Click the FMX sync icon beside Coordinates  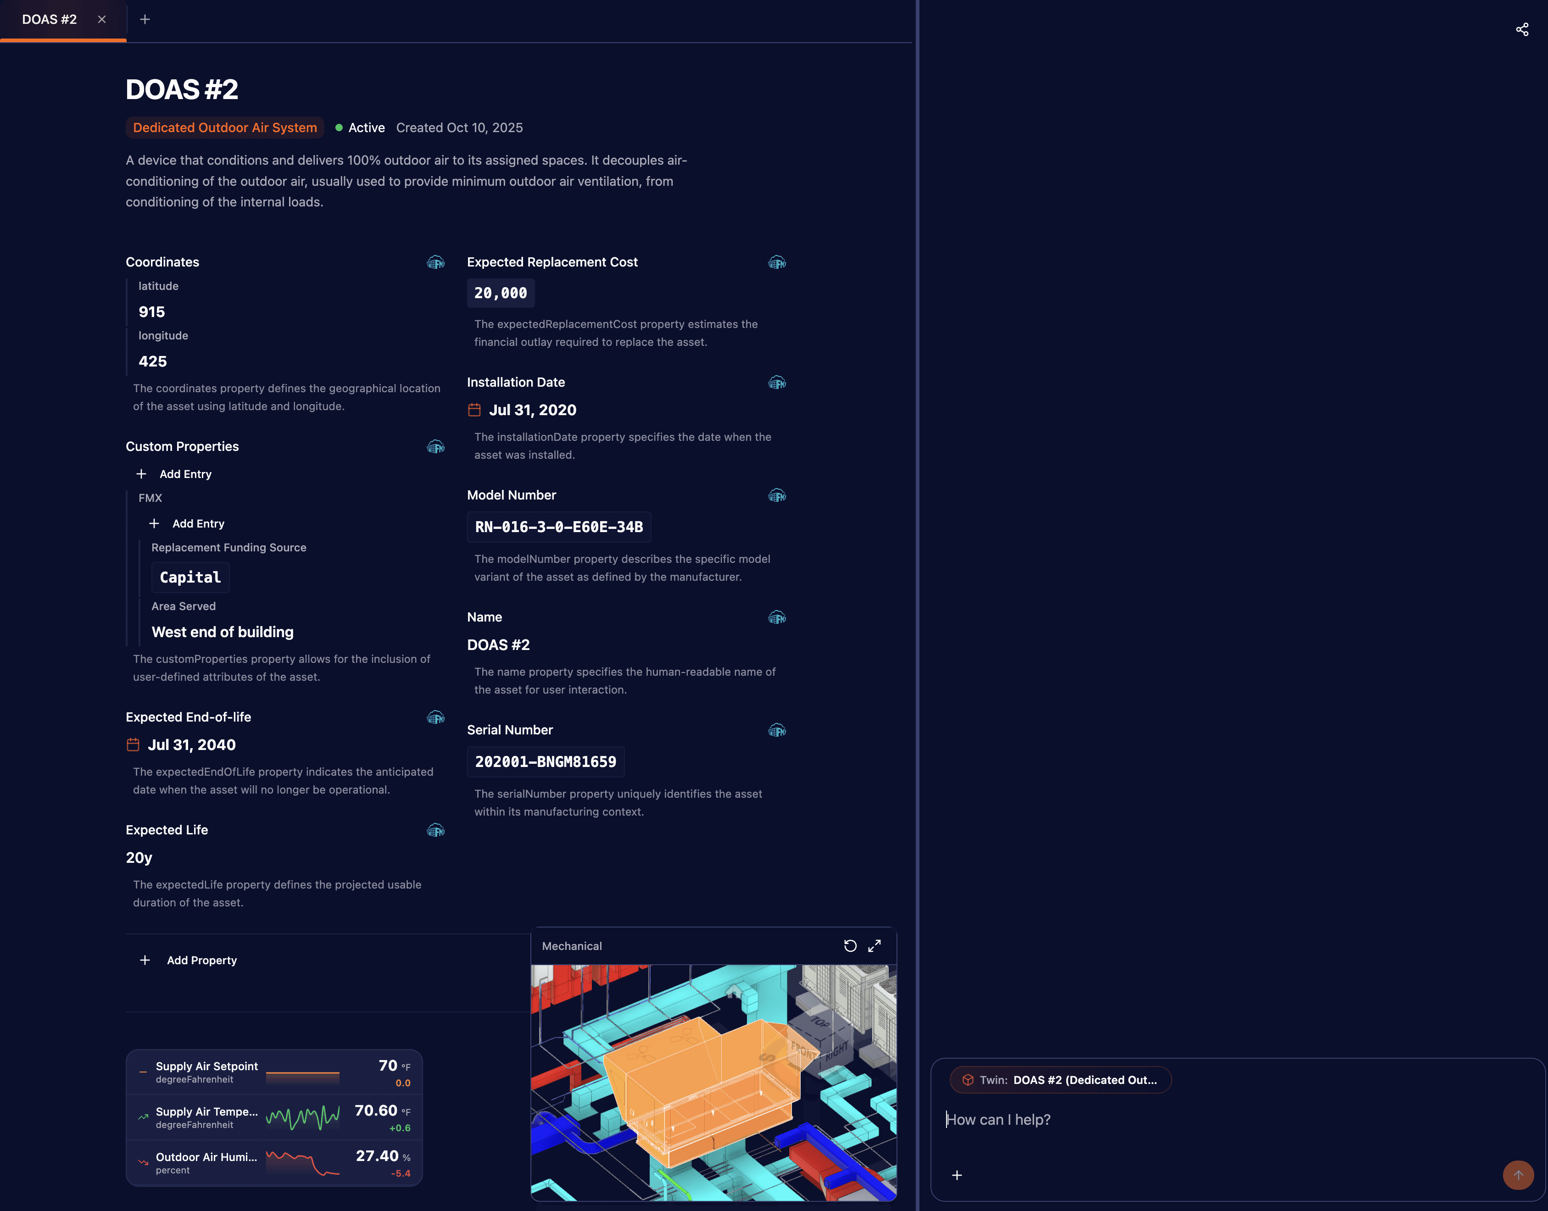click(436, 262)
